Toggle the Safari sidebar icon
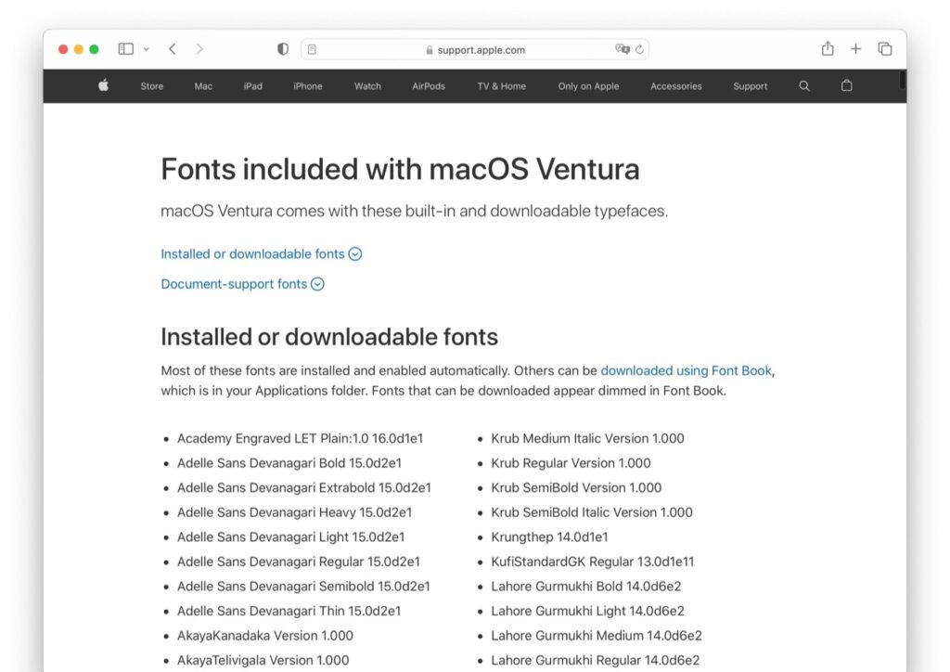The width and height of the screenshot is (950, 672). tap(125, 48)
